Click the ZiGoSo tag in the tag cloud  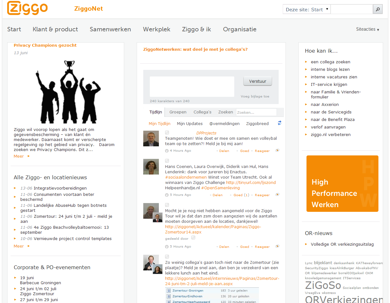tap(323, 285)
